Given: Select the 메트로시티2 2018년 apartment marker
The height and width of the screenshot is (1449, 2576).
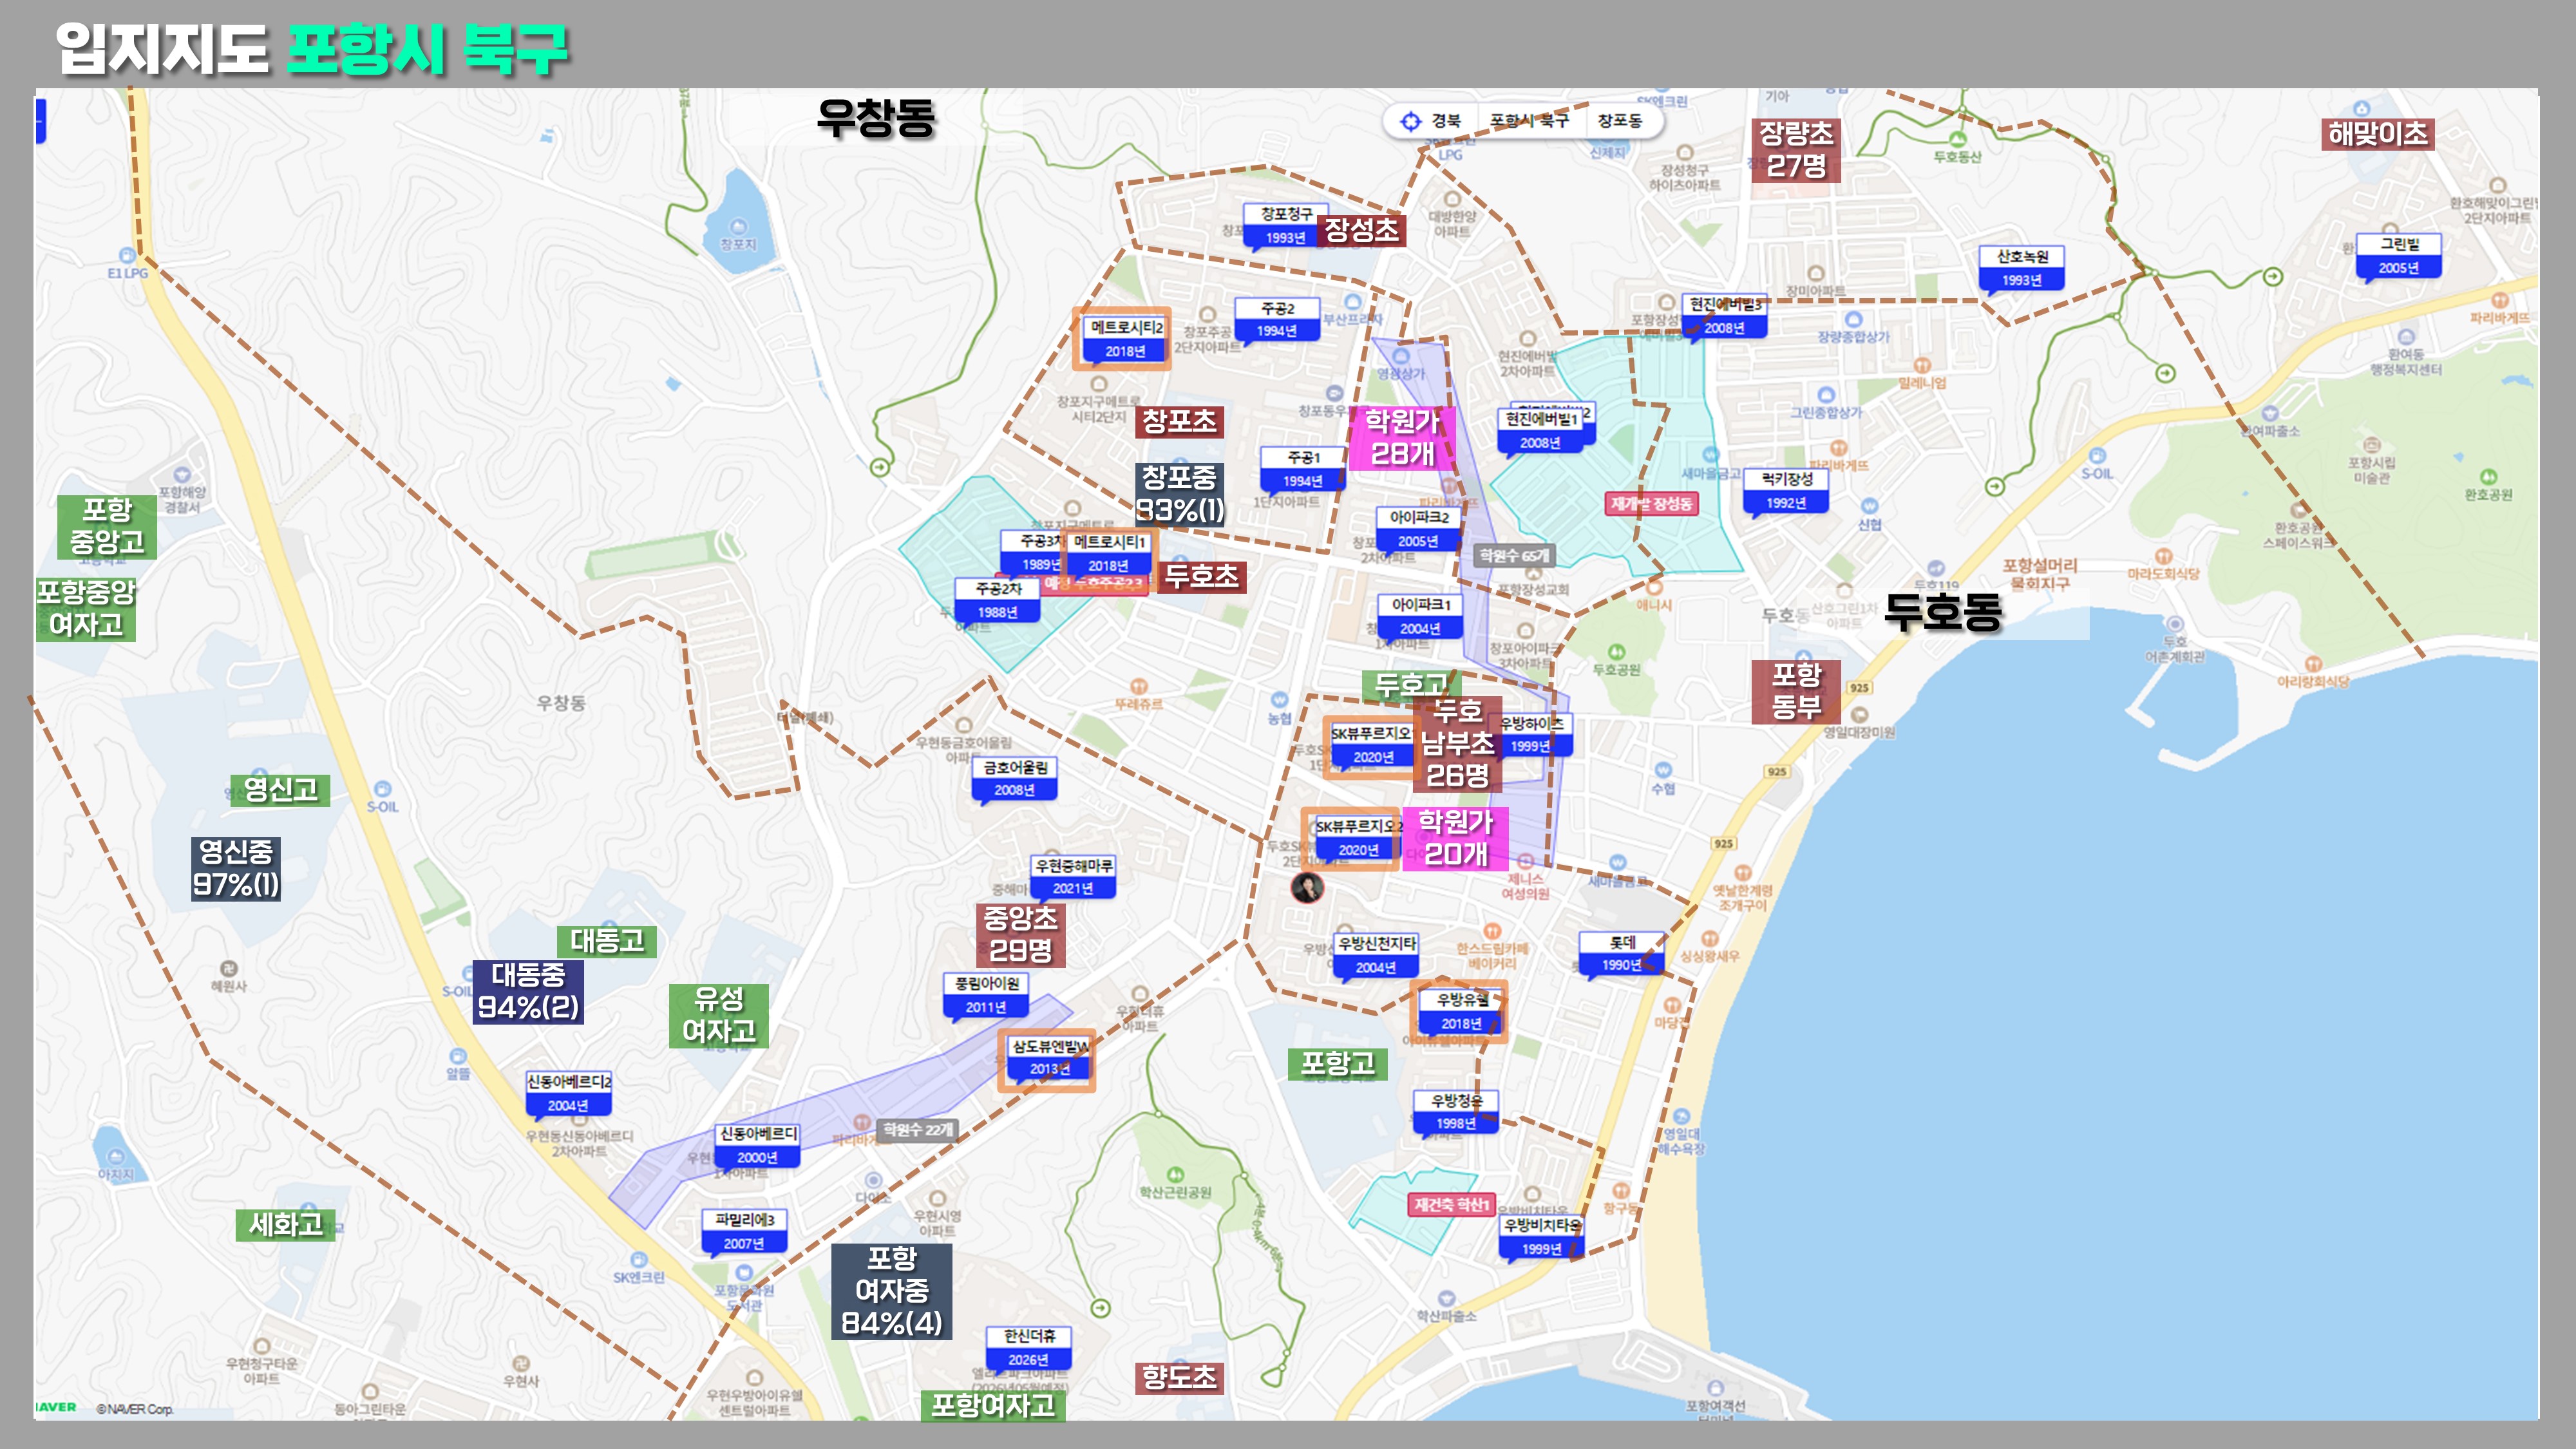Looking at the screenshot, I should coord(1125,339).
